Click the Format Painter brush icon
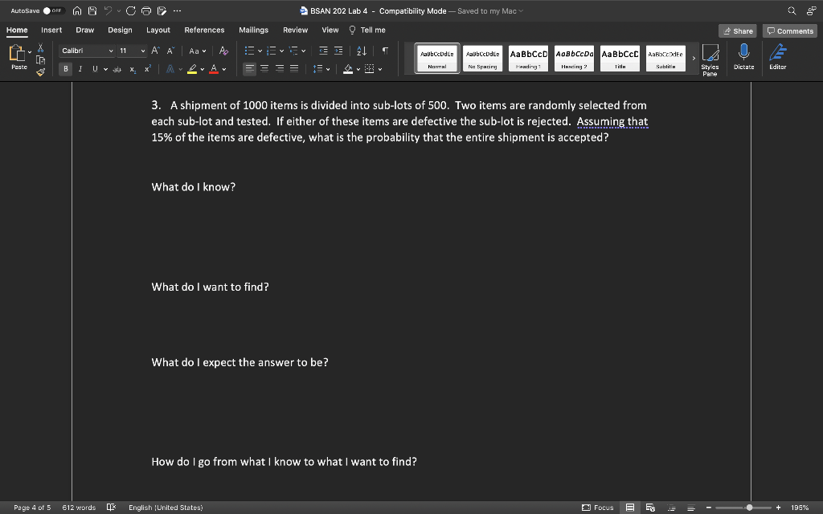823x514 pixels. [40, 72]
